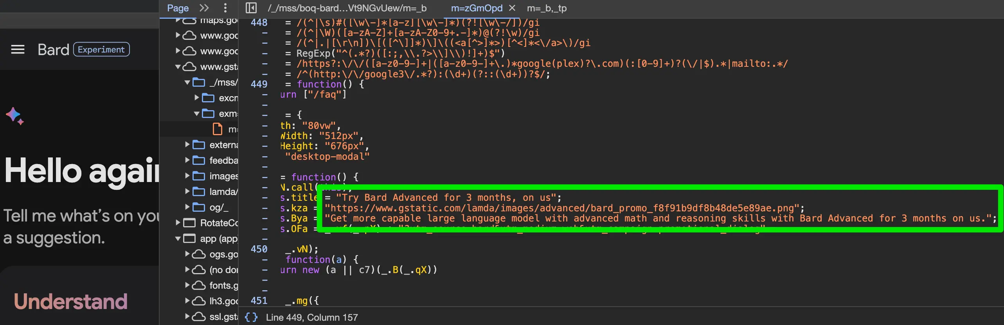Expand the (no dom node

[187, 270]
